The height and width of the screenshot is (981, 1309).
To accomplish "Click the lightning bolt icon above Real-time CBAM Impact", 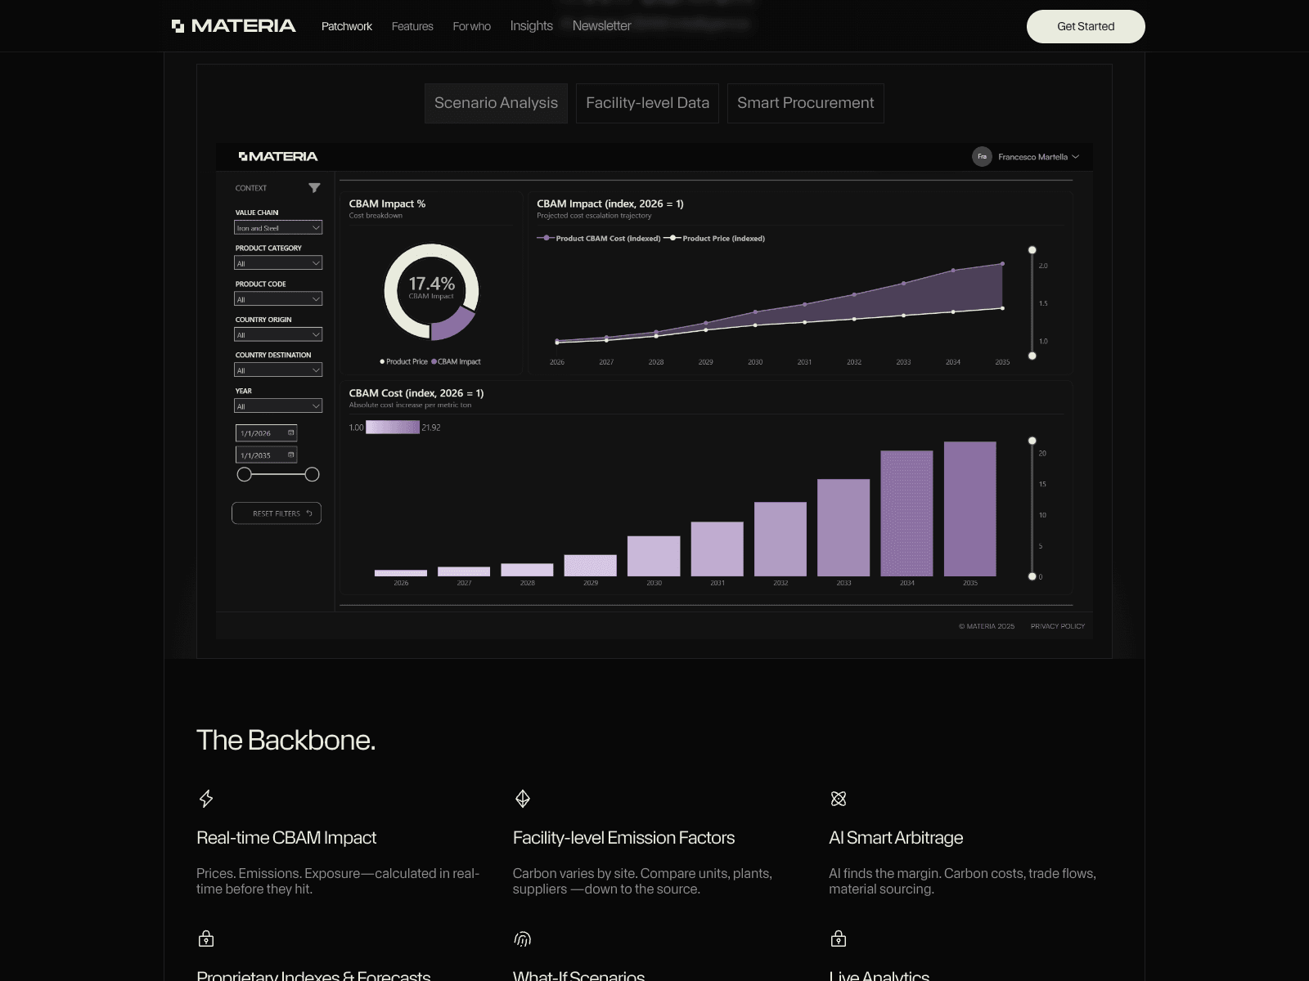I will click(206, 799).
